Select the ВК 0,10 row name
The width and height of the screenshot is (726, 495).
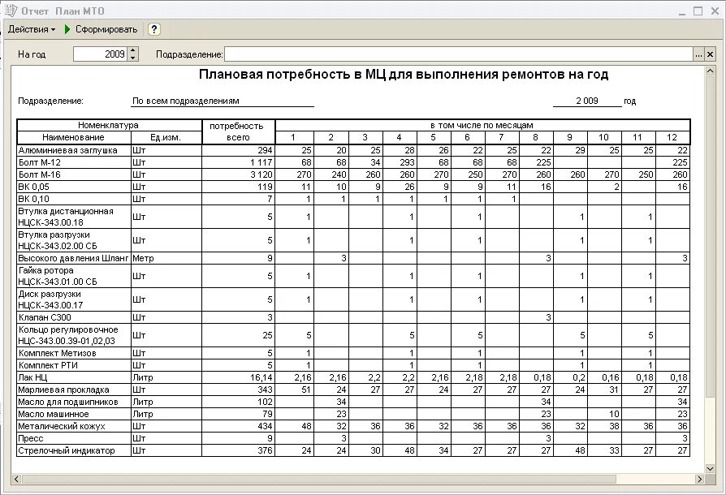coord(74,199)
